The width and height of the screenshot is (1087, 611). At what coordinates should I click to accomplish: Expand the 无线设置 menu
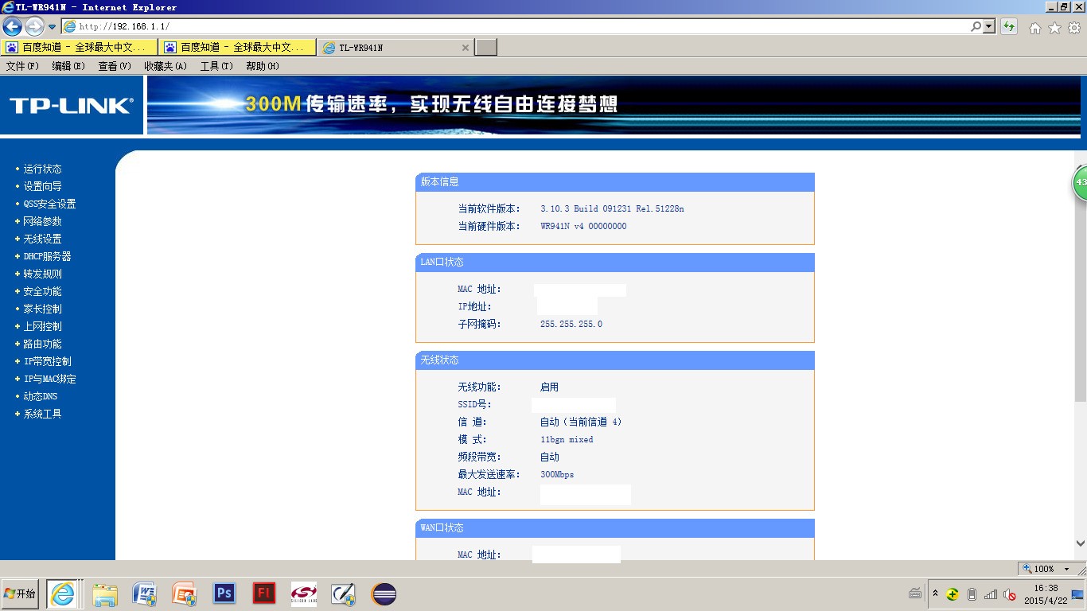(42, 239)
